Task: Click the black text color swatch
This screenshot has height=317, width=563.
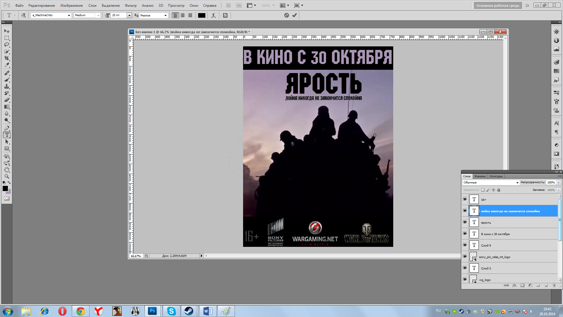Action: pyautogui.click(x=201, y=15)
